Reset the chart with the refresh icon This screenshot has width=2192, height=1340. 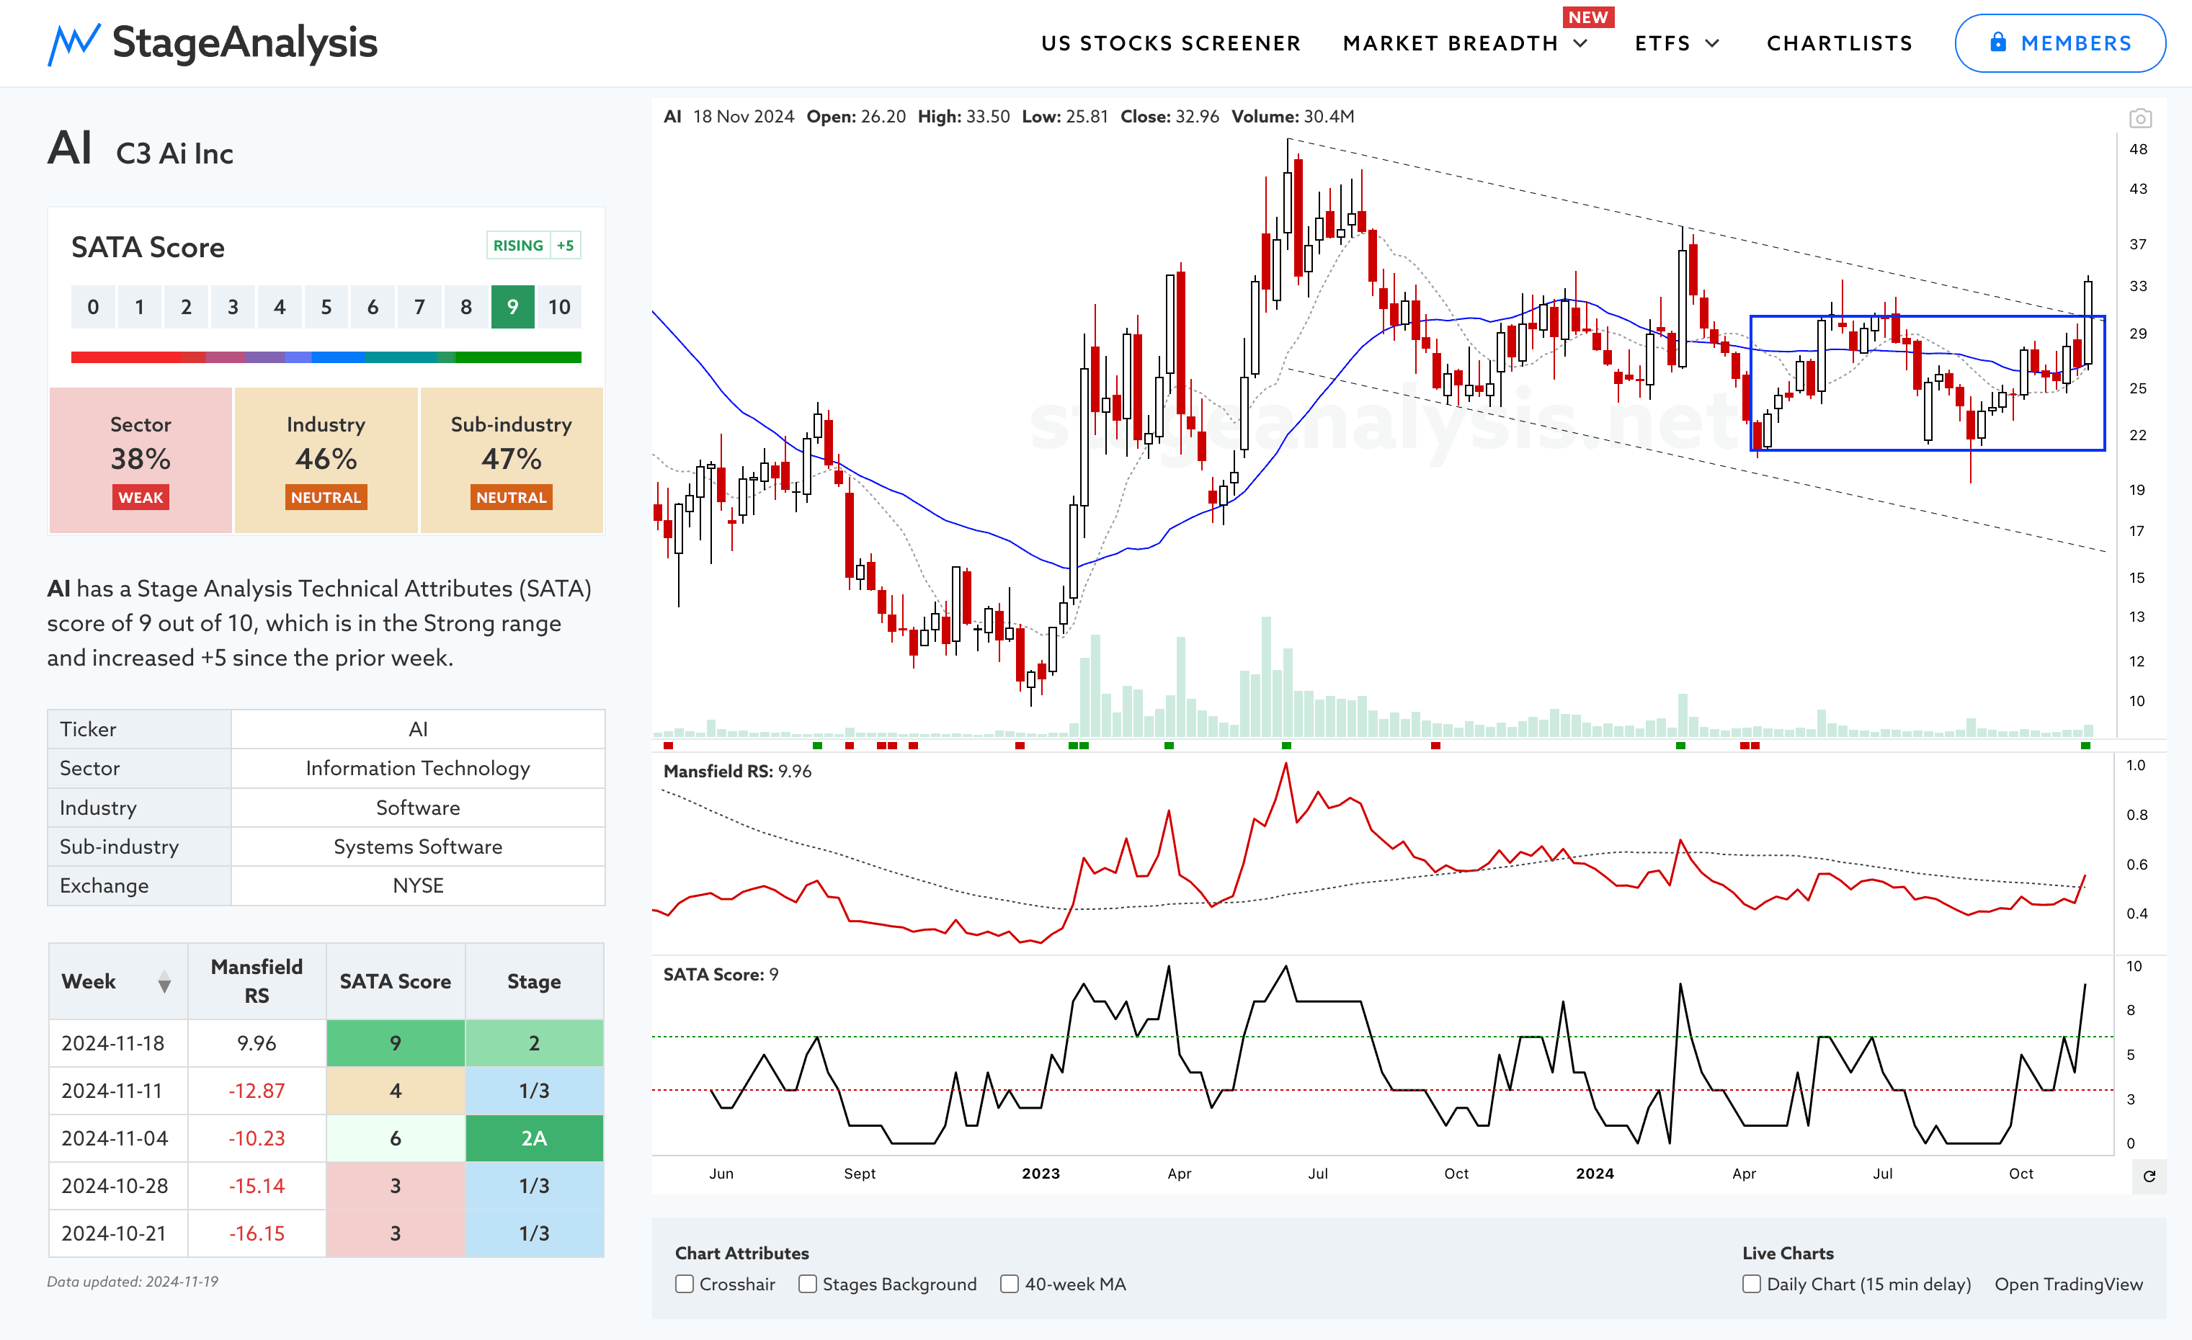click(x=2149, y=1176)
